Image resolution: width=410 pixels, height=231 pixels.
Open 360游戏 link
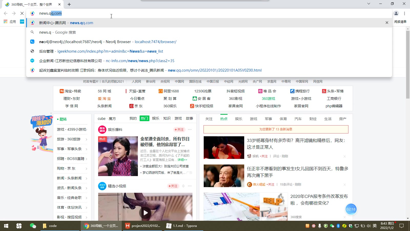[x=268, y=99]
